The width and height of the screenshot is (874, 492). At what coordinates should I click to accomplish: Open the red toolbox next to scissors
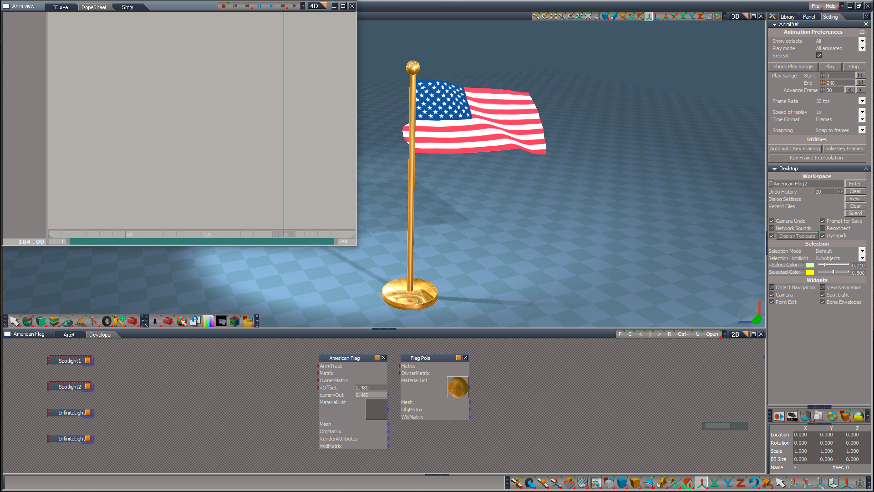[168, 321]
